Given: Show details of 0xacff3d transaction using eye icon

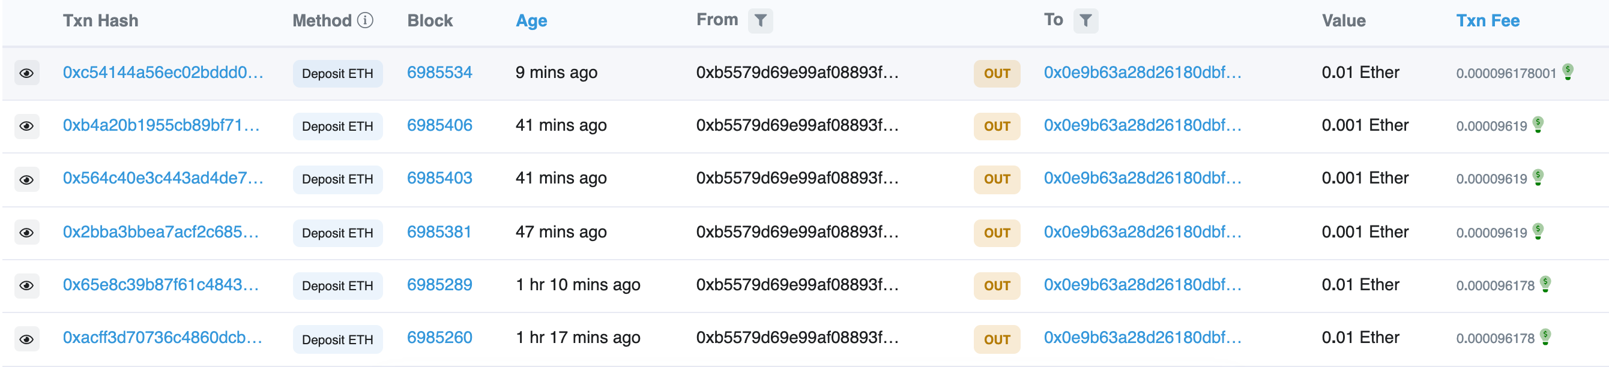Looking at the screenshot, I should [x=26, y=339].
